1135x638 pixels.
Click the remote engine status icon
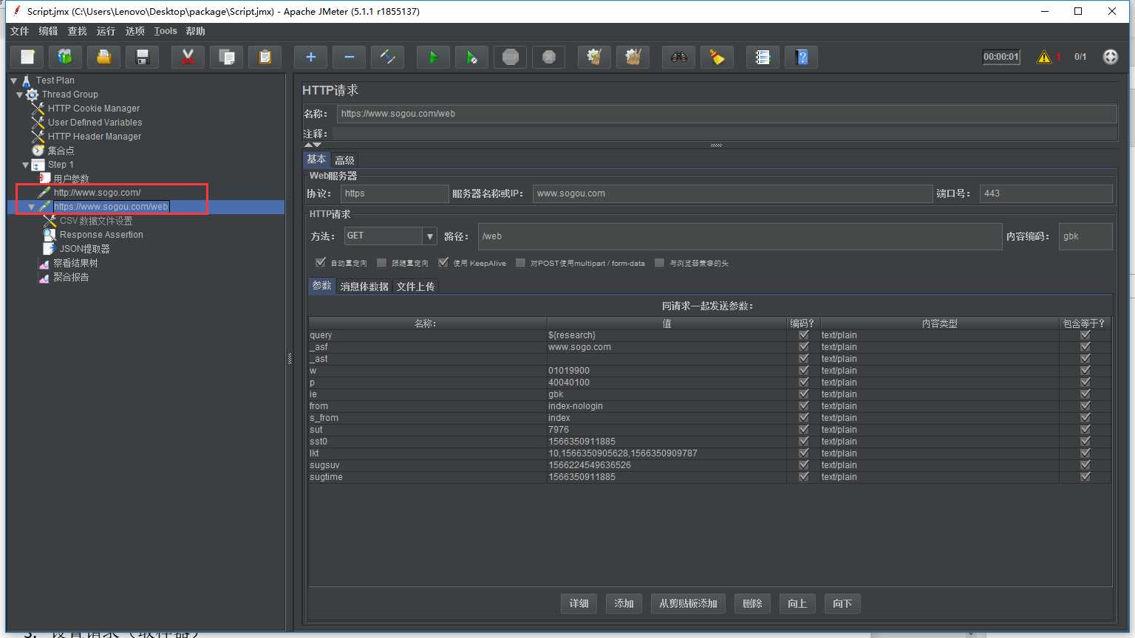click(1111, 57)
